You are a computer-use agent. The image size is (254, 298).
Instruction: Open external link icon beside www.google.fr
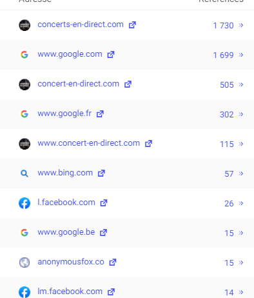point(100,114)
